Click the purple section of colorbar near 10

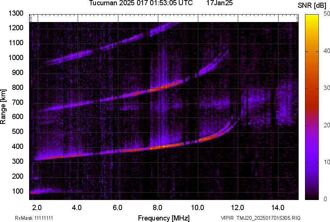click(x=311, y=162)
